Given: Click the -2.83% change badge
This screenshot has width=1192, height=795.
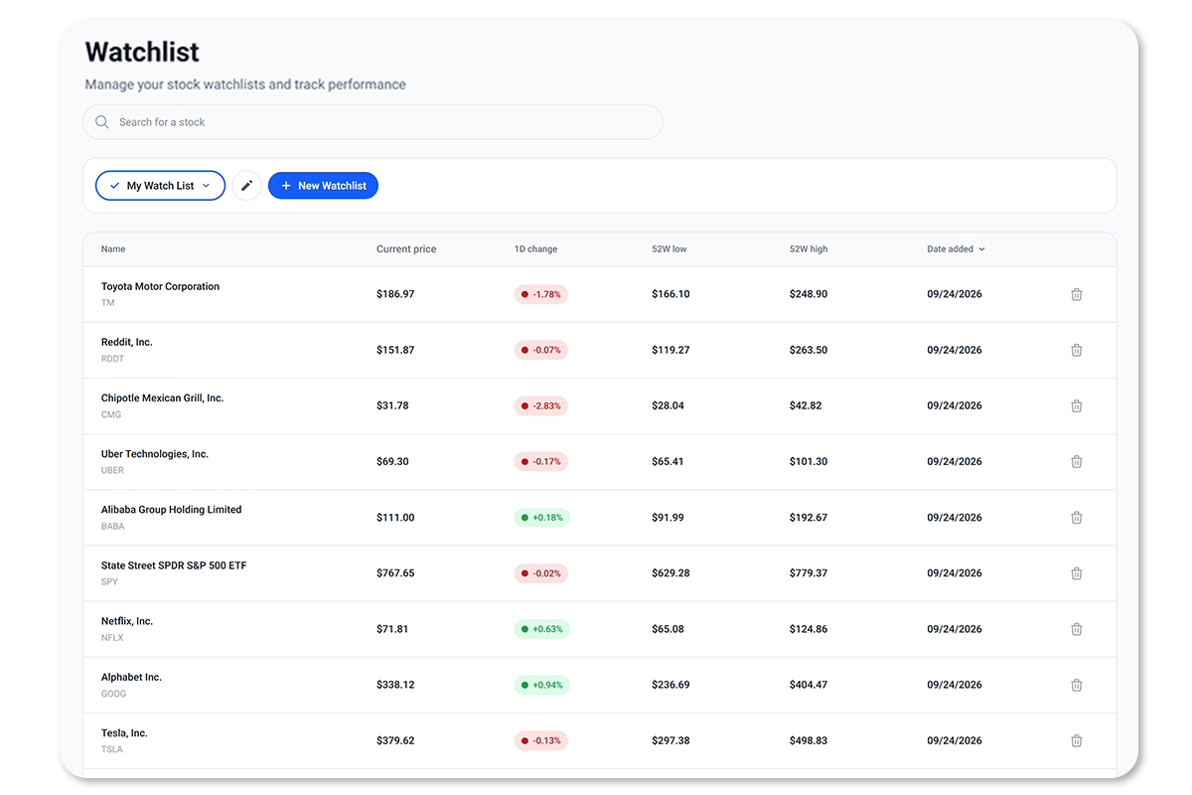Looking at the screenshot, I should pyautogui.click(x=540, y=405).
